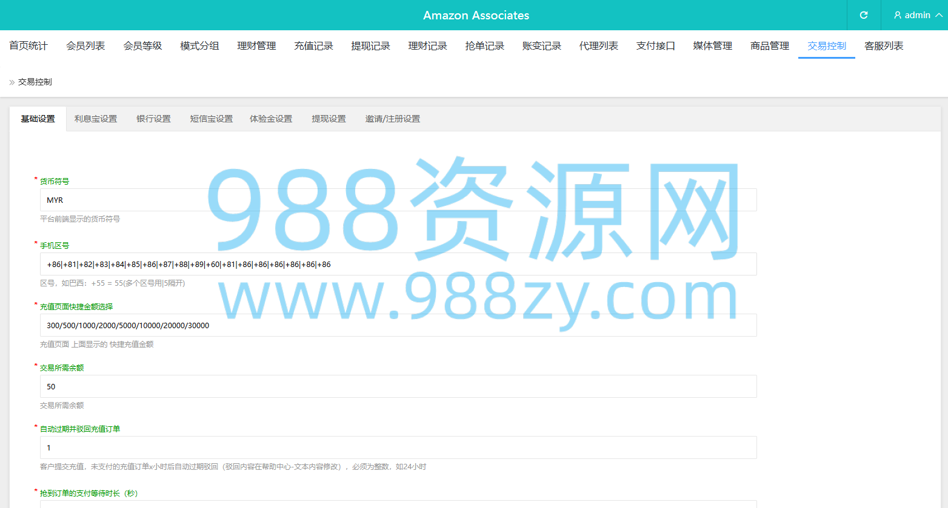Click the 手机区号 input field
948x508 pixels.
[398, 264]
